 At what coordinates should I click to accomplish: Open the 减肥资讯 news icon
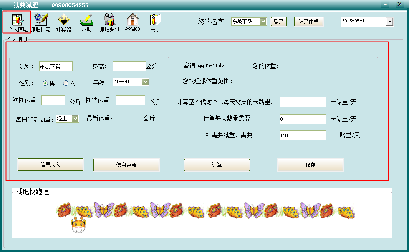coord(109,22)
